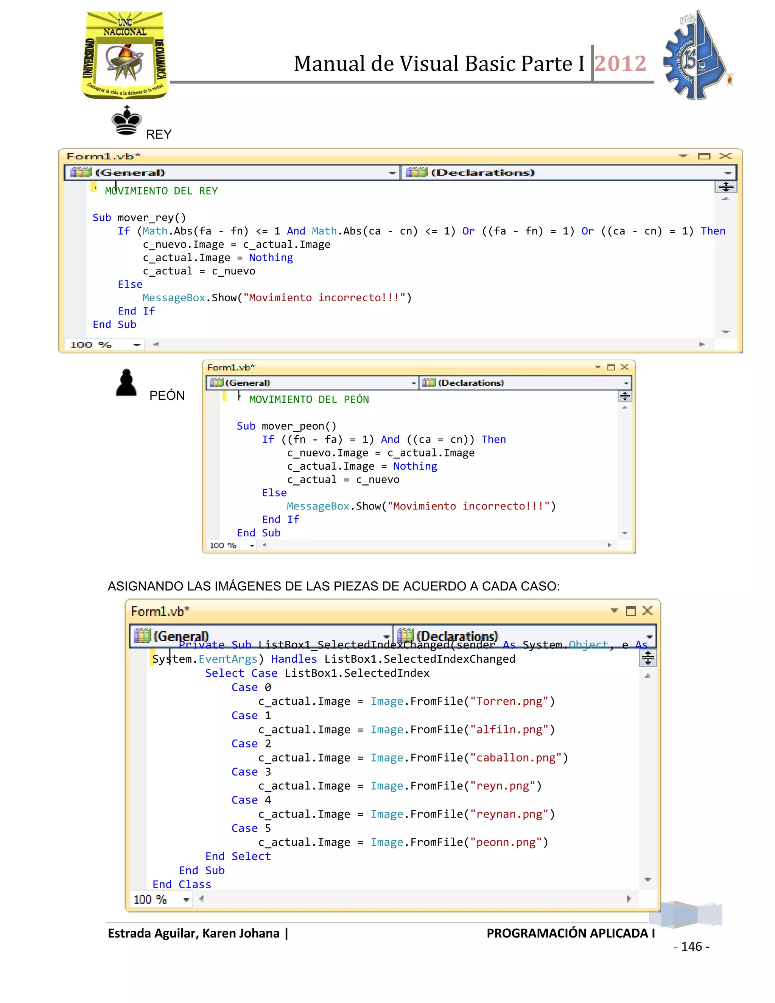The width and height of the screenshot is (775, 1003).
Task: Click scroll-down arrow in PEÓN code window
Action: coord(624,533)
